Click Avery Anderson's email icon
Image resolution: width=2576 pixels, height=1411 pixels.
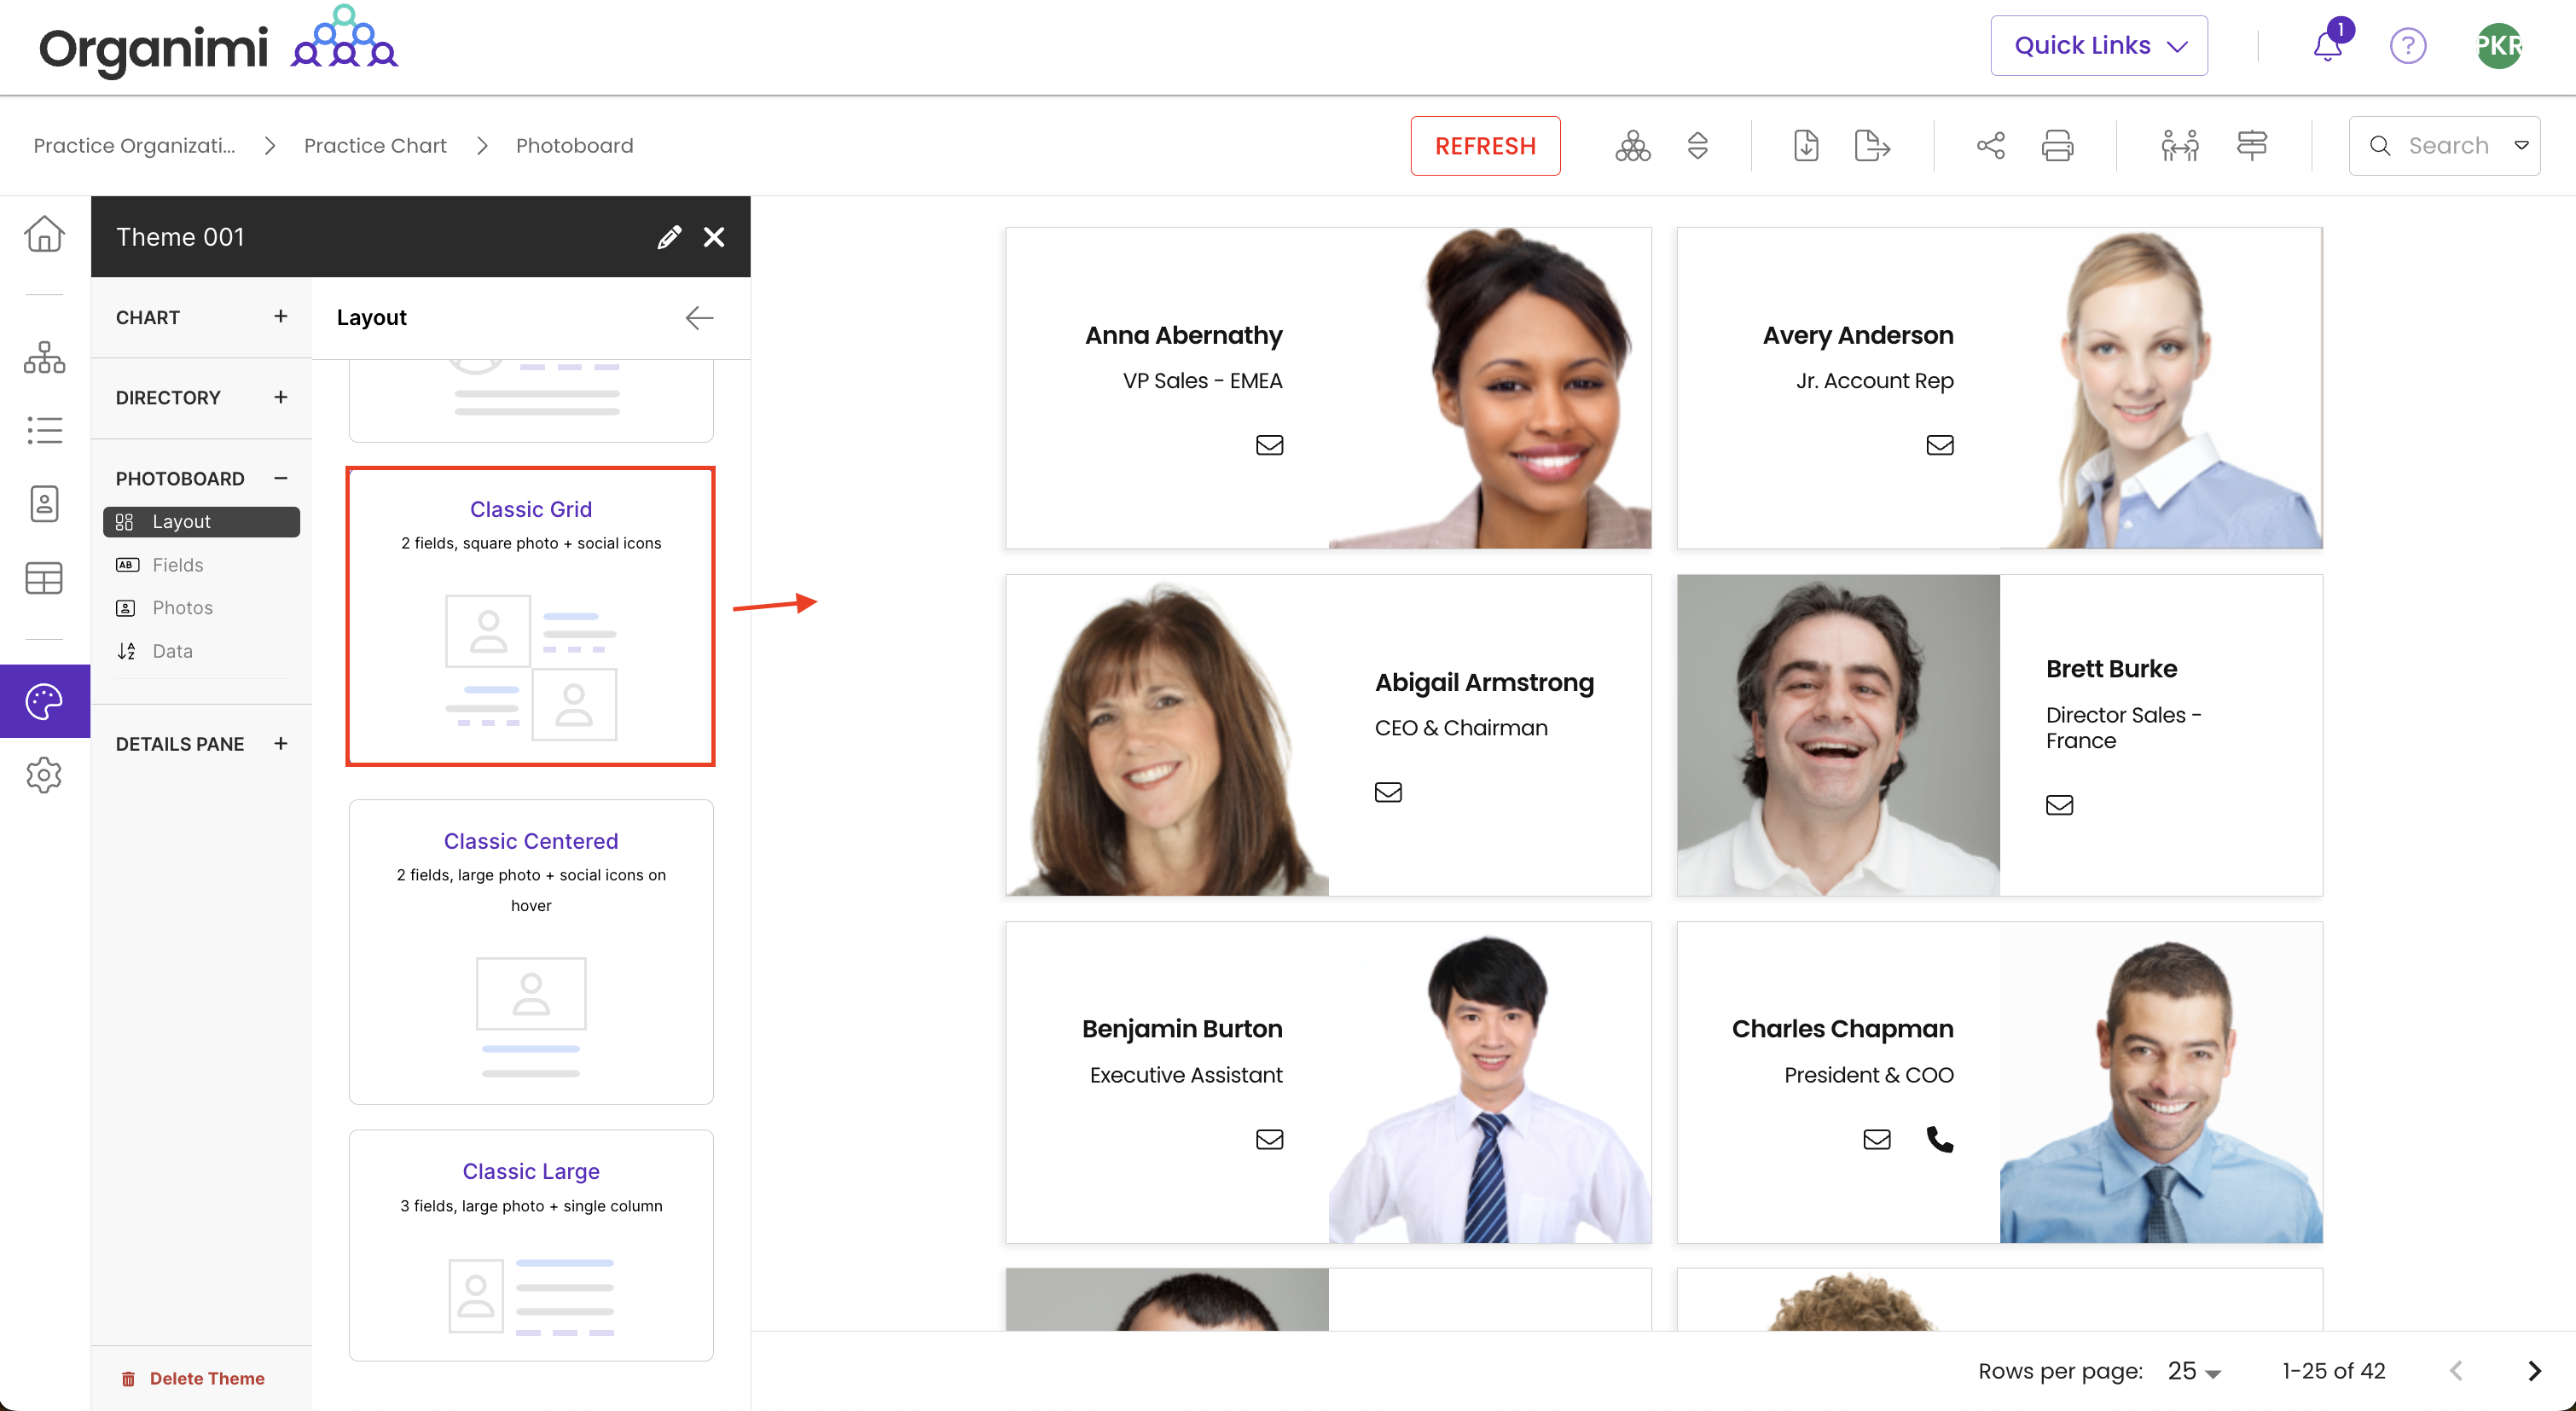point(1939,445)
